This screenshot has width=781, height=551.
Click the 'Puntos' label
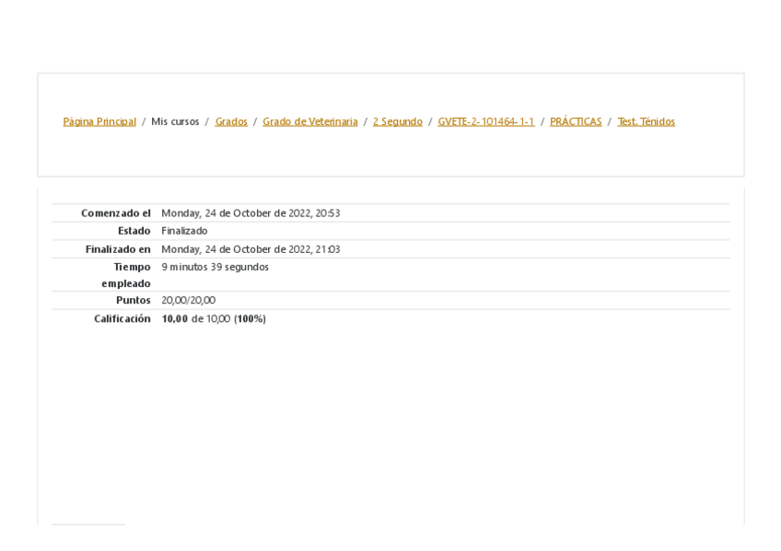(x=133, y=301)
